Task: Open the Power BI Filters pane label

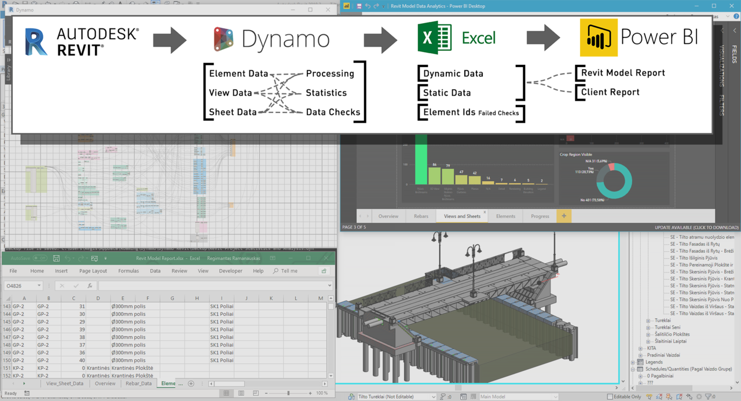Action: 722,105
